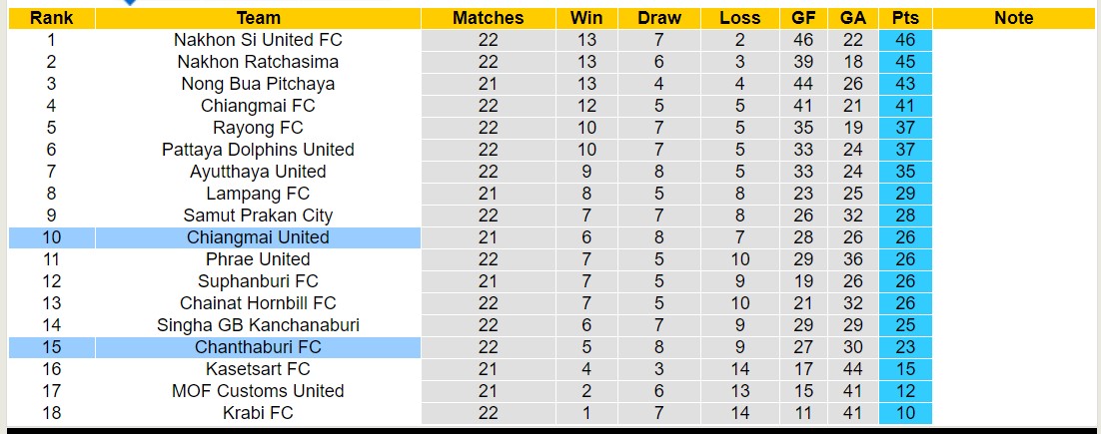The height and width of the screenshot is (434, 1101).
Task: Click the Win column header
Action: click(x=586, y=18)
